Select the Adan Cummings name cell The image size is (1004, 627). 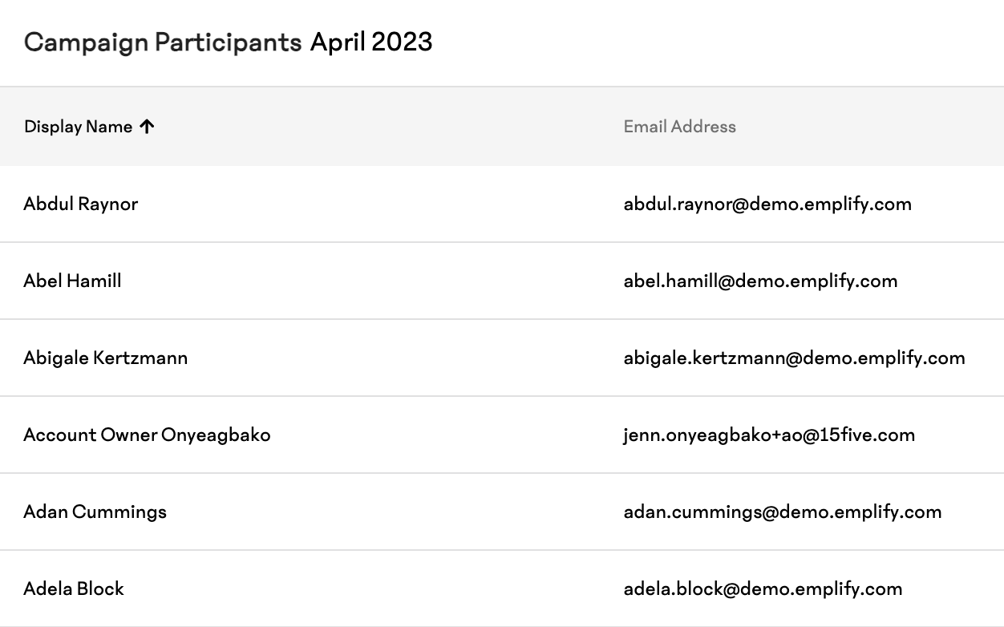point(95,512)
